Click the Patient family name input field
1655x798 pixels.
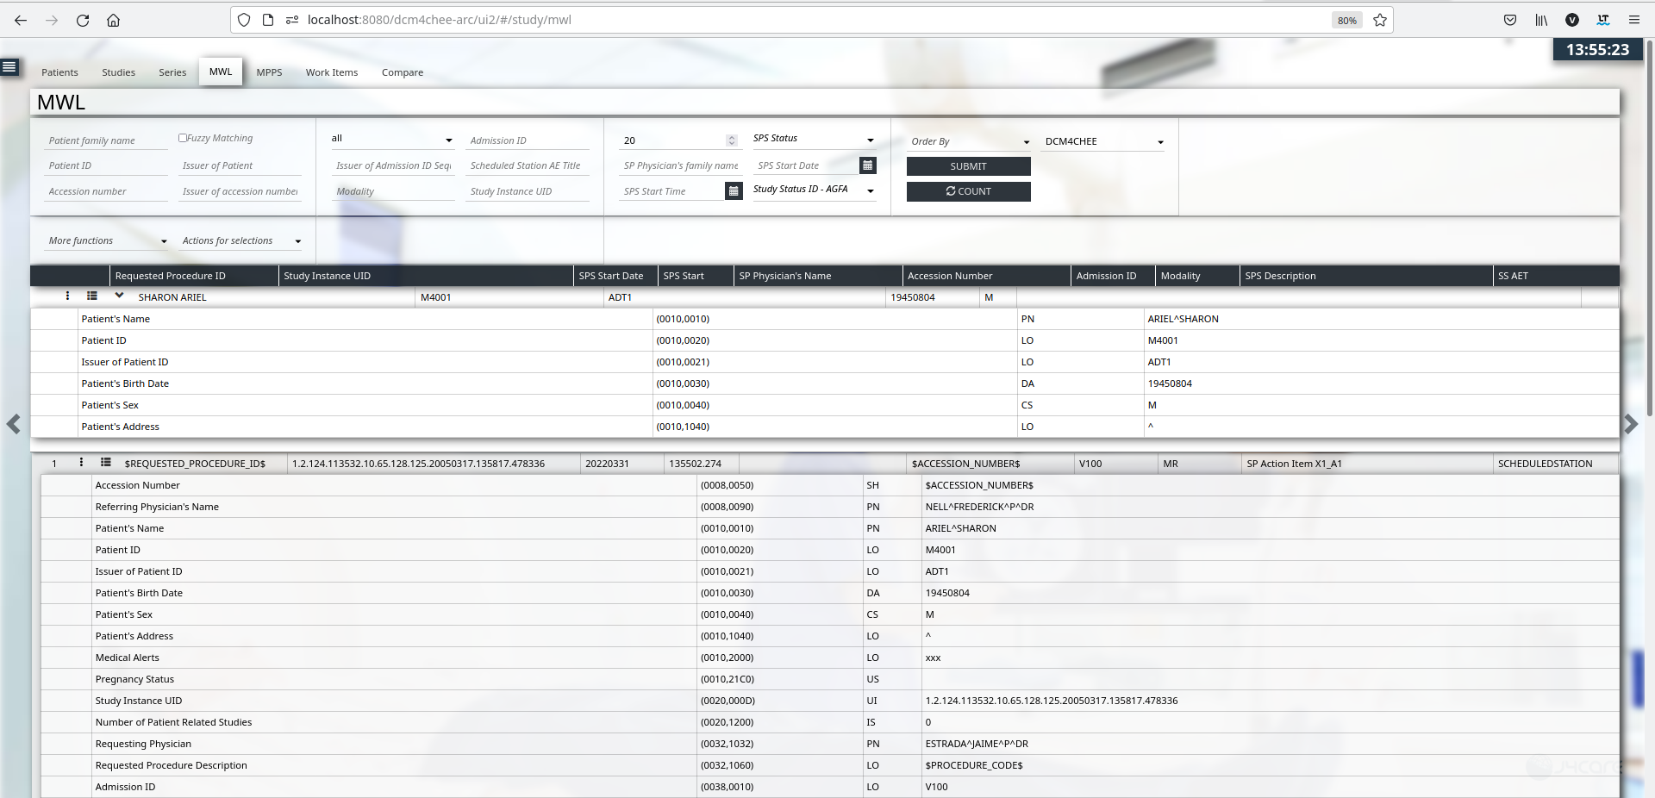pyautogui.click(x=103, y=140)
